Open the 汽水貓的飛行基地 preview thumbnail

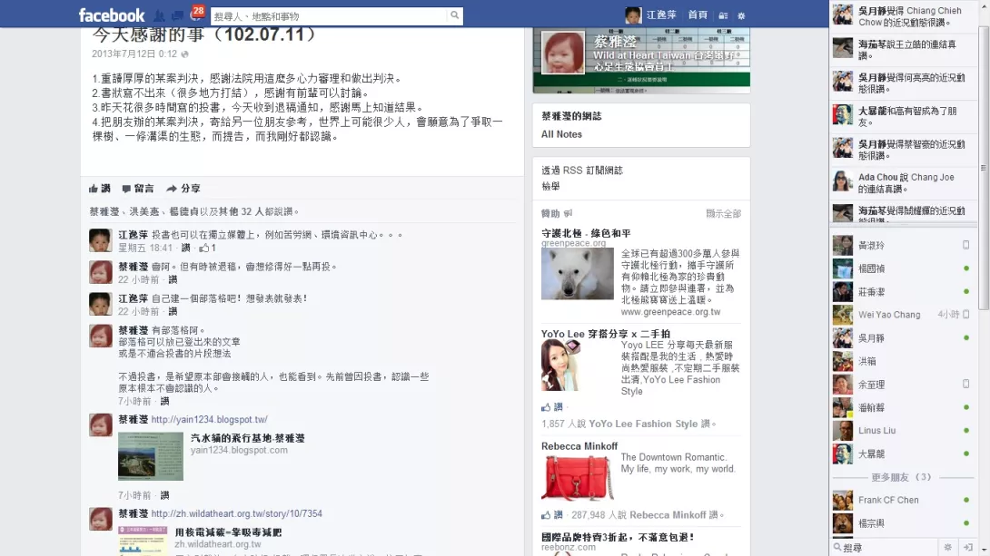150,455
